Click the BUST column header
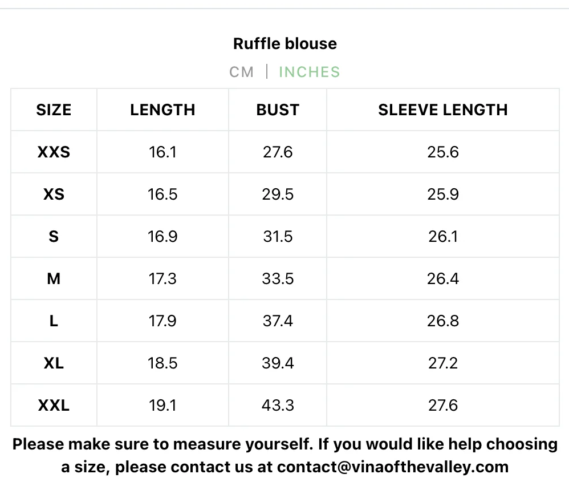This screenshot has height=486, width=569. click(x=278, y=110)
